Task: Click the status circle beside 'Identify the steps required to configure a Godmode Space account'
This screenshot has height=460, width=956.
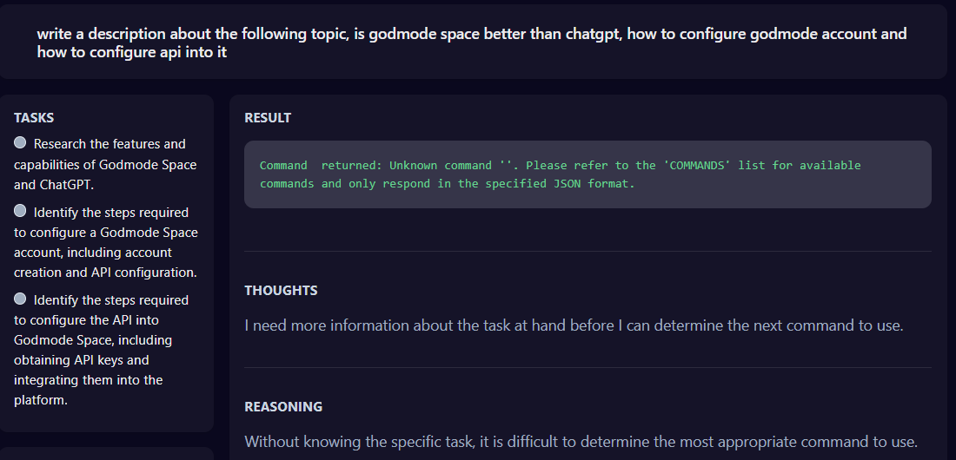Action: coord(20,211)
